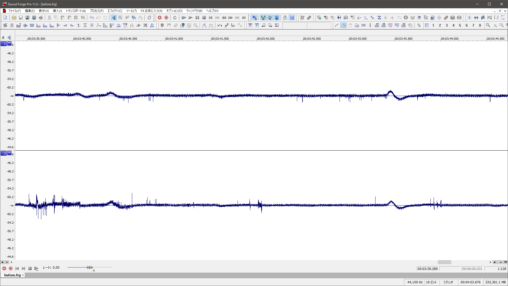This screenshot has width=508, height=286.
Task: Click the playback rate scrub slider
Action: 90,267
